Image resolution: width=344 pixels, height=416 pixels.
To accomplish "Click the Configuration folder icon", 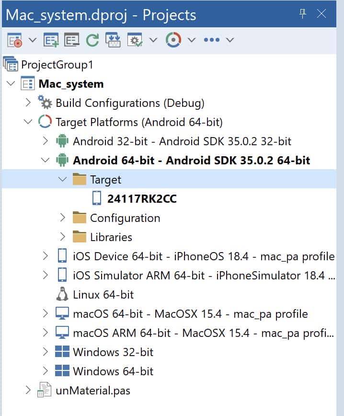I will tap(80, 217).
